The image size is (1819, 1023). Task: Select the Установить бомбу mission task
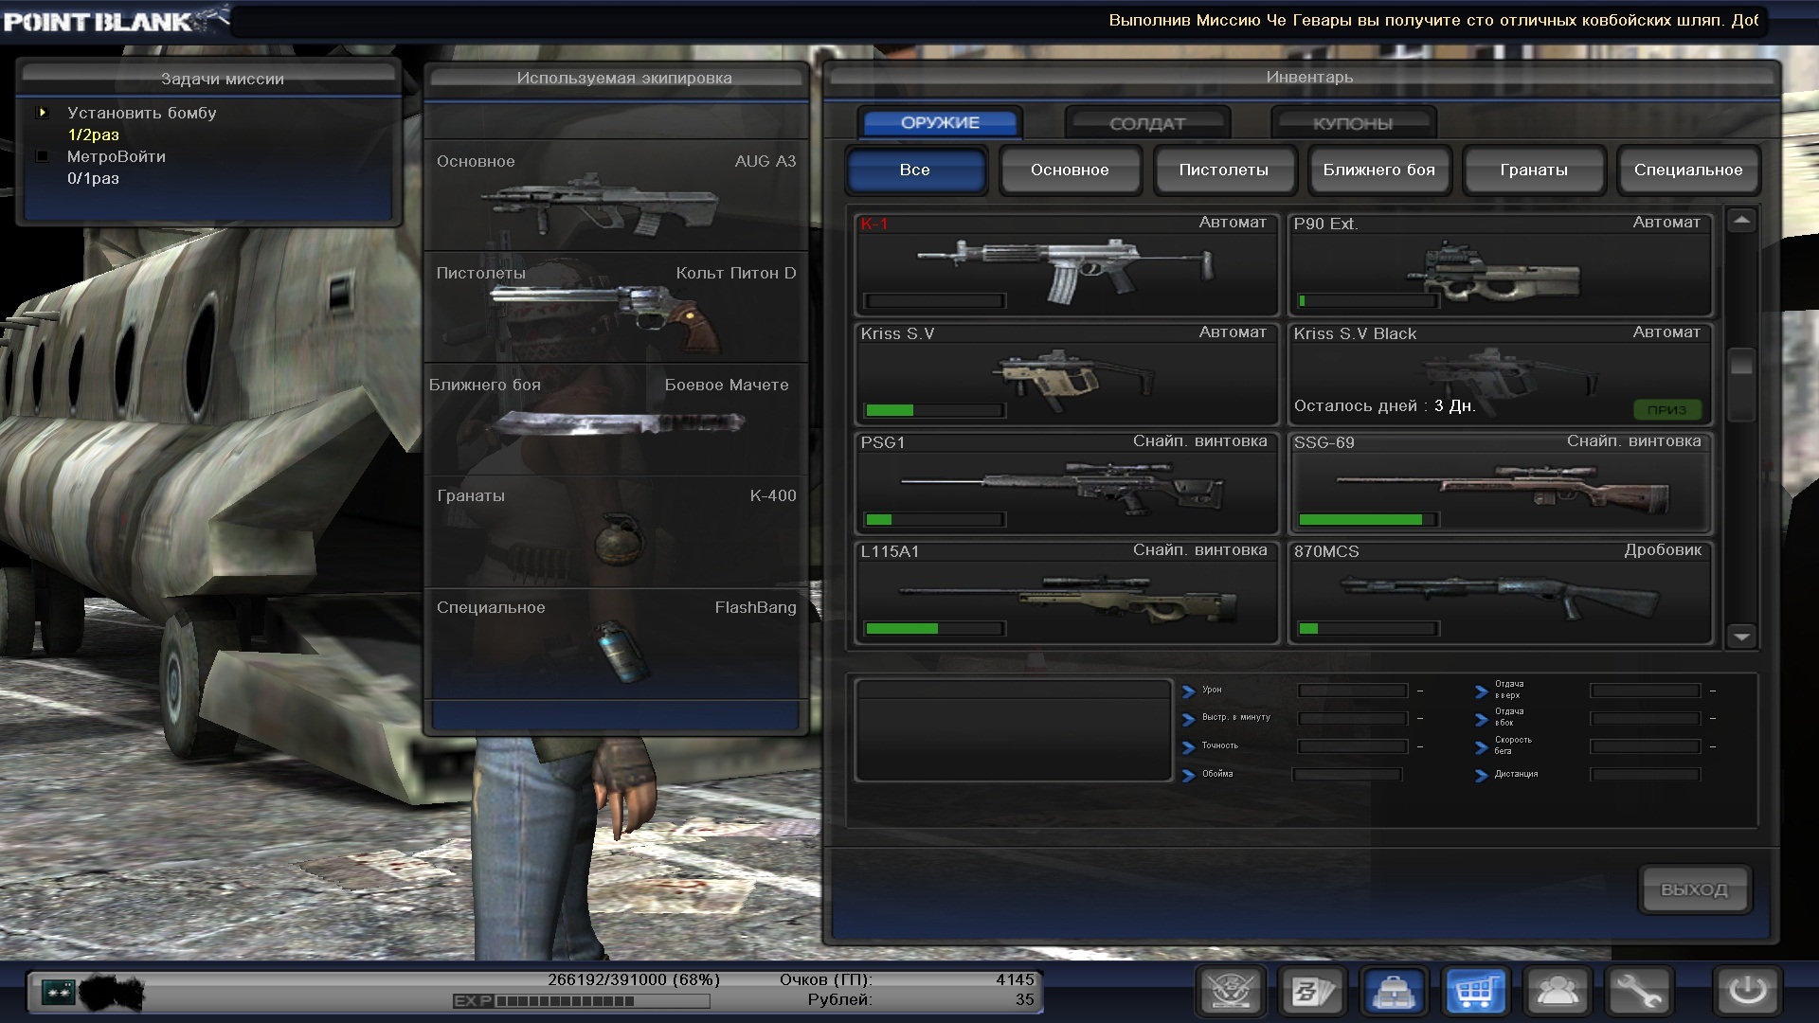tap(141, 113)
